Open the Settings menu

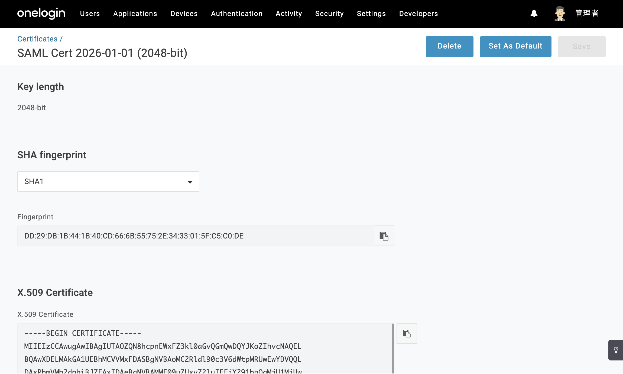371,14
